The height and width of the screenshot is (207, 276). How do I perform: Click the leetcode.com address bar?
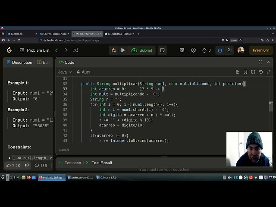click(129, 40)
